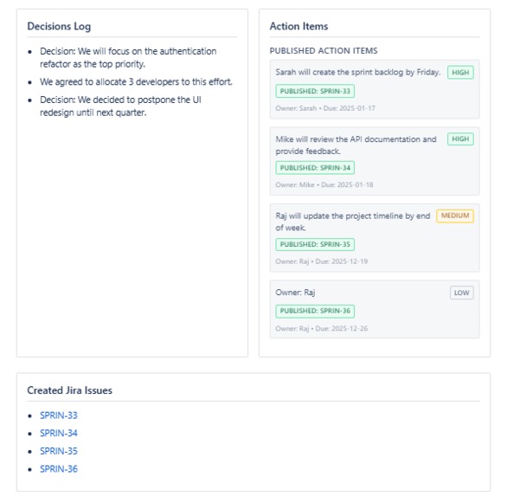Select the postpone UI redesign decision bullet

(120, 106)
